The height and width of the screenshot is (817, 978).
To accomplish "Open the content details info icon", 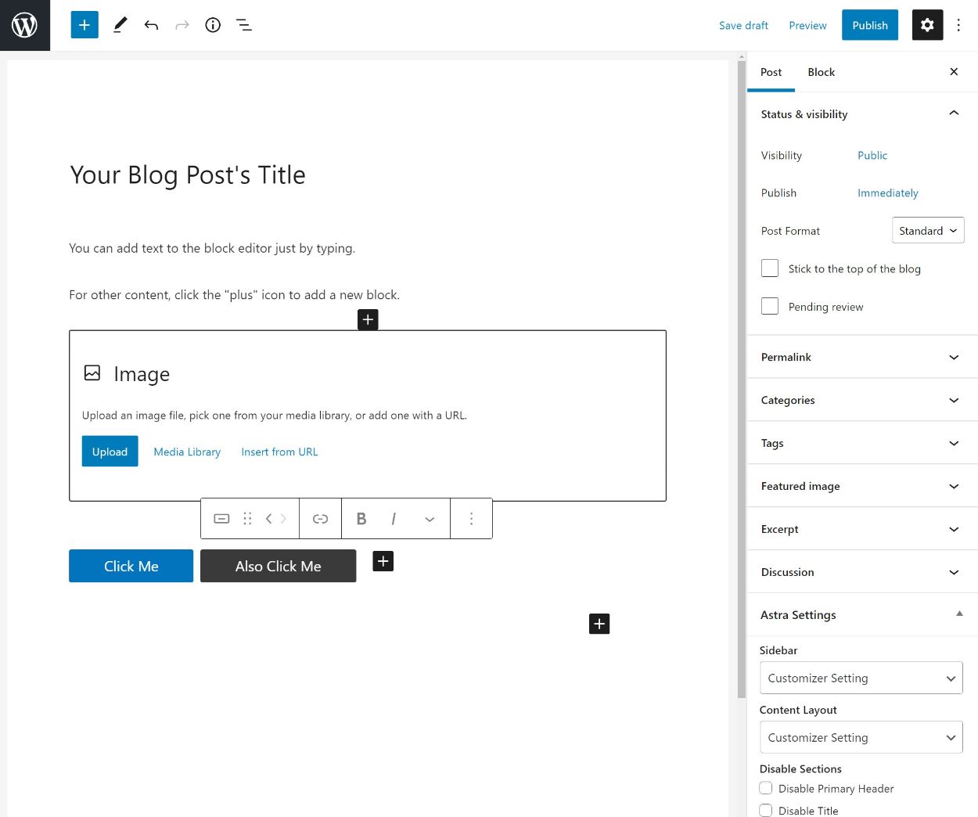I will pos(213,25).
